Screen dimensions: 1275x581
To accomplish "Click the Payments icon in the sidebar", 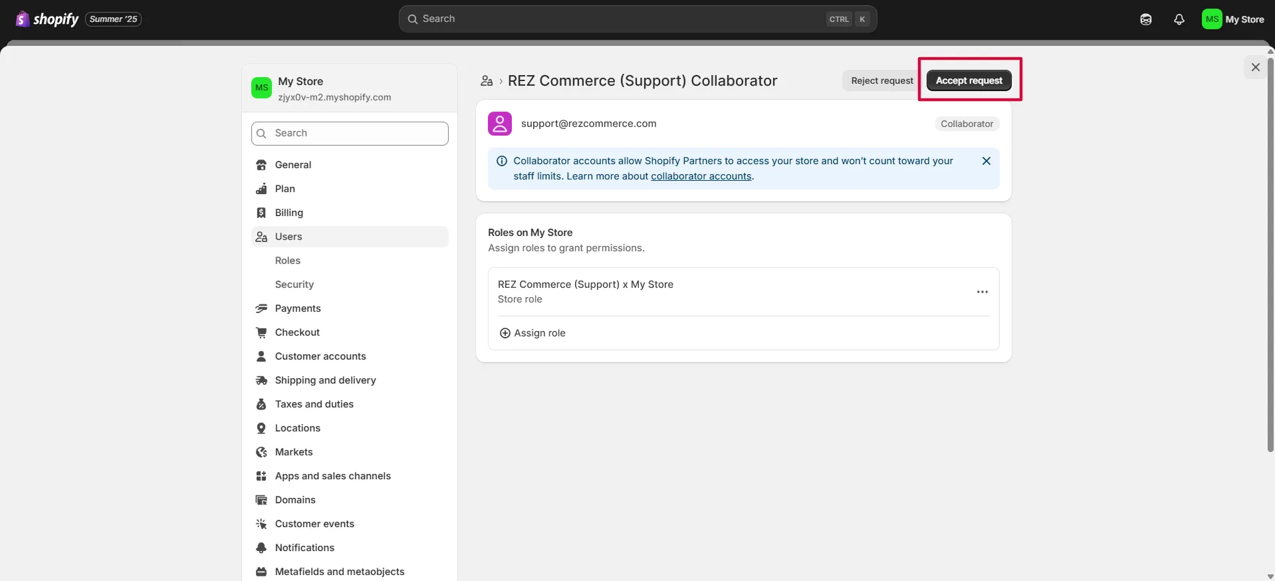I will coord(261,308).
